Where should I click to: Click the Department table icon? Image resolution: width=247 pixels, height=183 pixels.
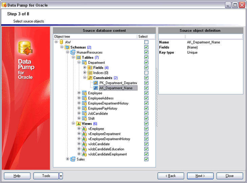coord(84,62)
